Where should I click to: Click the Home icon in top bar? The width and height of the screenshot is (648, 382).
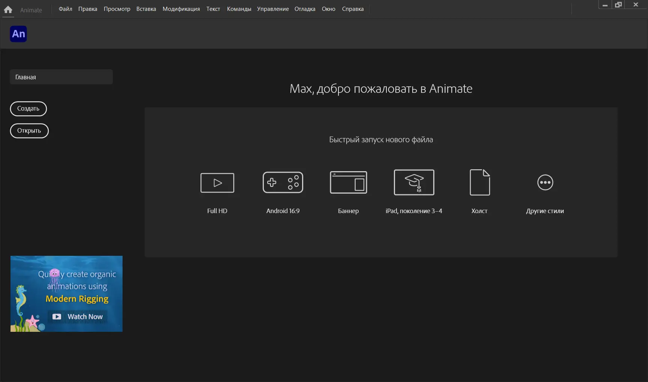click(x=8, y=9)
